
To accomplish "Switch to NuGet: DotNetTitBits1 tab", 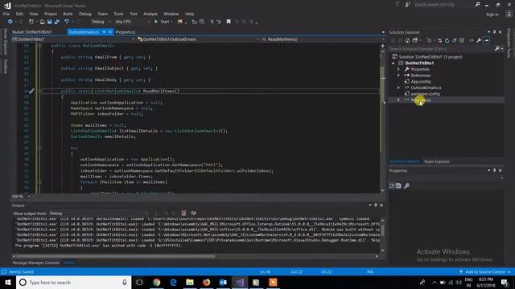I will coord(32,32).
